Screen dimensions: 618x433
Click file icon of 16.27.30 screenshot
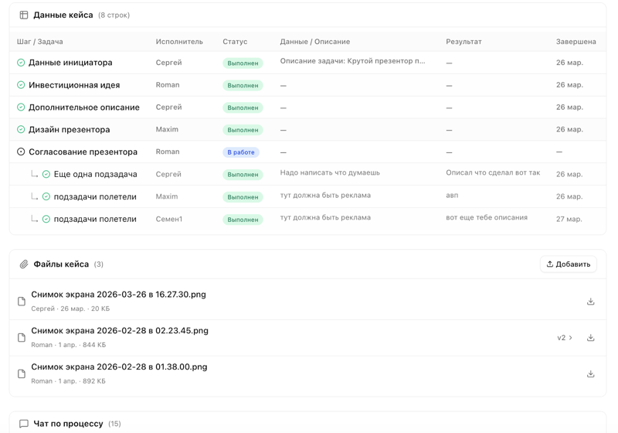(x=22, y=302)
